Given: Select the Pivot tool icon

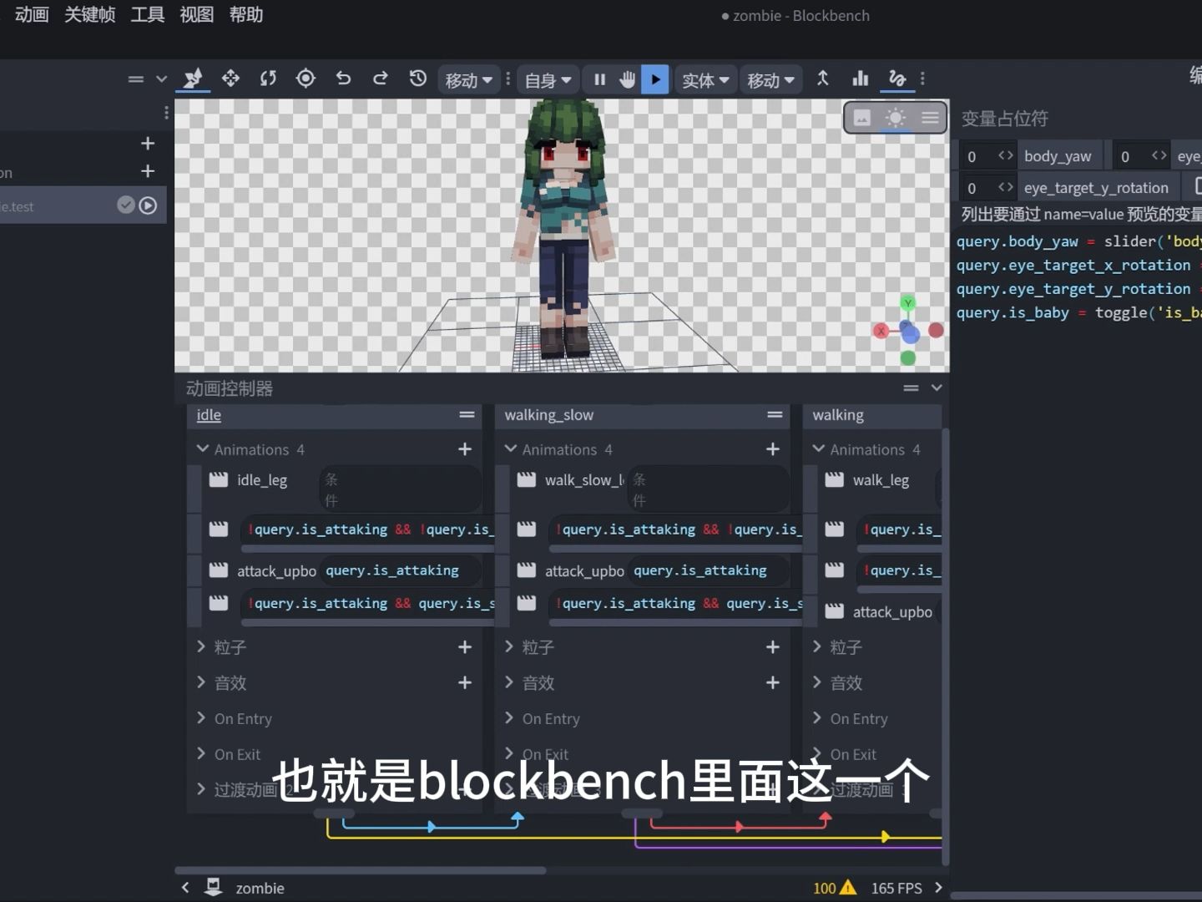Looking at the screenshot, I should point(306,78).
